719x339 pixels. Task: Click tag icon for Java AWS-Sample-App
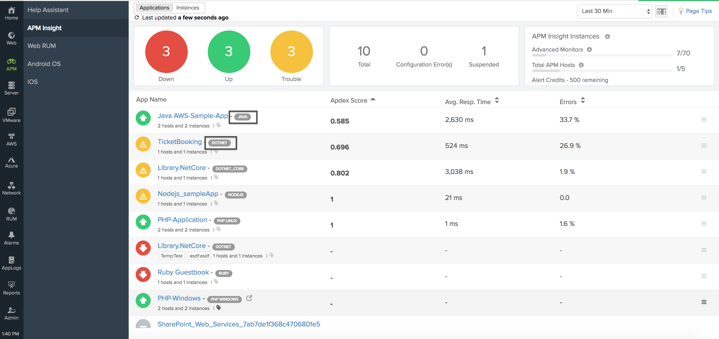pyautogui.click(x=219, y=125)
